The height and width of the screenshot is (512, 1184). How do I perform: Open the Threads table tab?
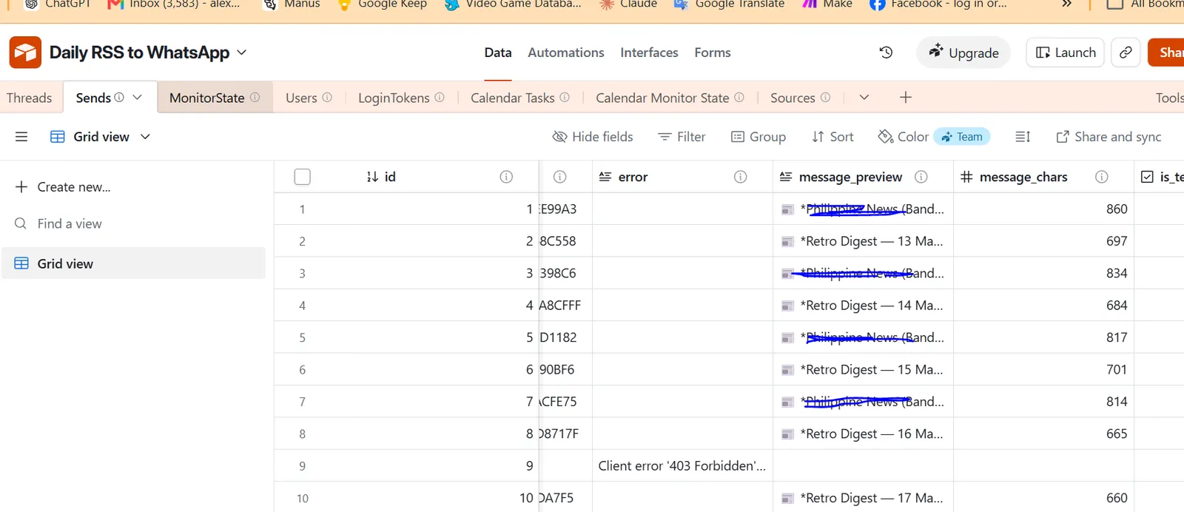[x=30, y=98]
